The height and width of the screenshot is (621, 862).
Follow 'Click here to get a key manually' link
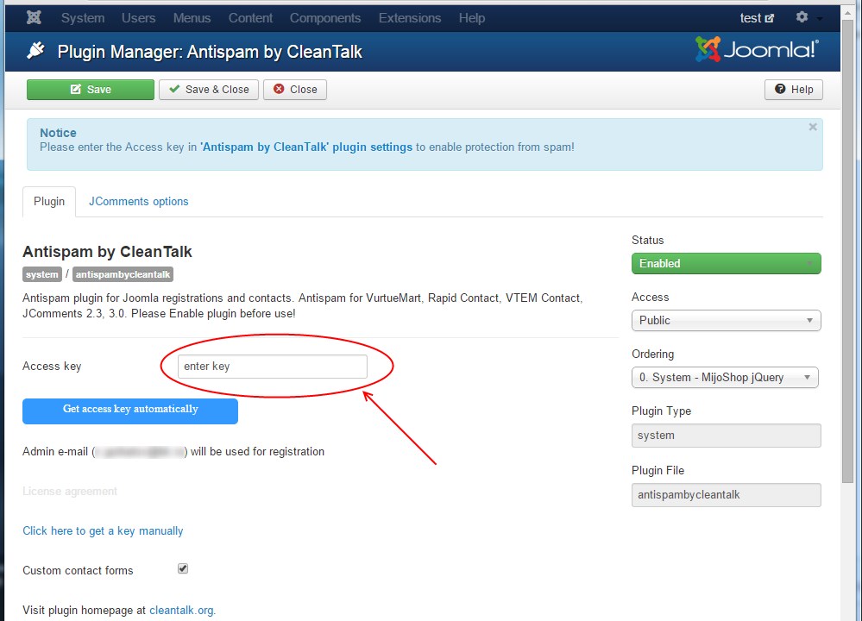tap(103, 531)
